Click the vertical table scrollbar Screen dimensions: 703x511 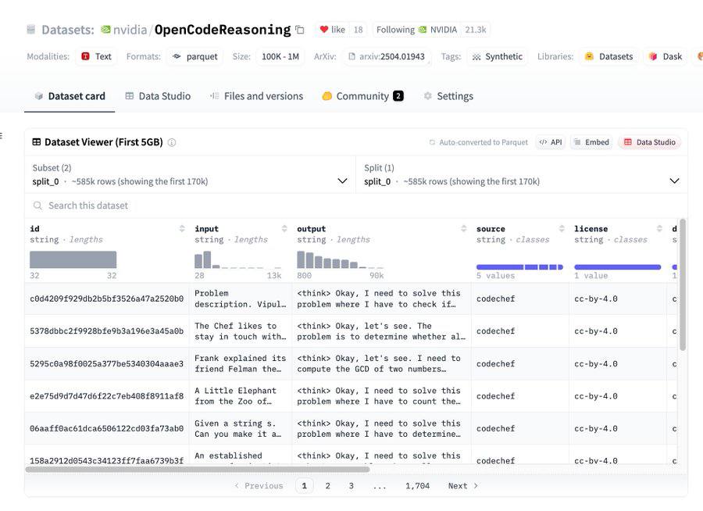(x=683, y=284)
